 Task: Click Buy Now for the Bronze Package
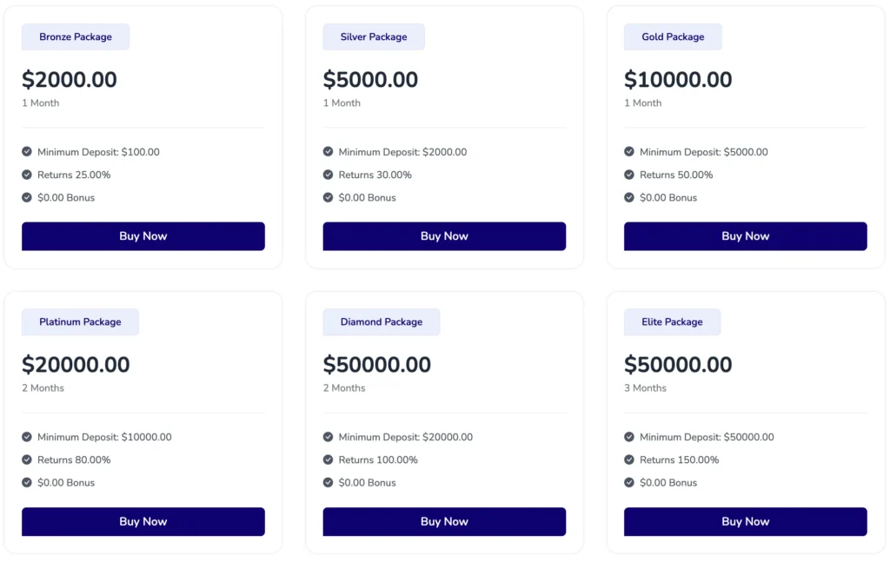tap(143, 236)
